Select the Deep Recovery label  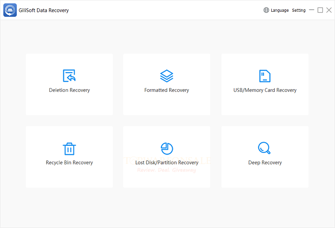coord(265,163)
